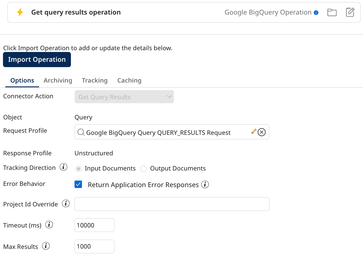Select the Input Documents radio button
363x256 pixels.
click(x=78, y=168)
